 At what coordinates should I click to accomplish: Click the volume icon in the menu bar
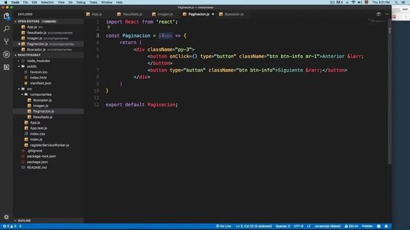tap(360, 3)
